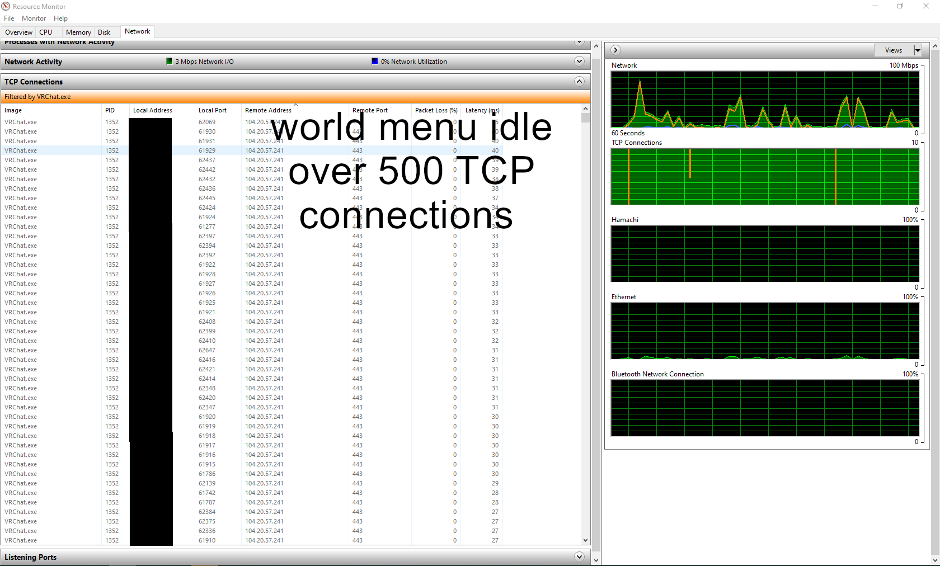Sort by Image column header

[51, 110]
